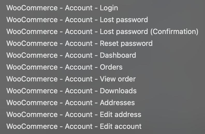Viewport: 205px width, 134px height.
Task: Click the word Login in first row
Action: [x=109, y=8]
